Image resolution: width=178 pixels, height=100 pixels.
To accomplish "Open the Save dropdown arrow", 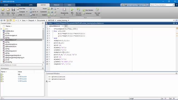I will [13, 15].
